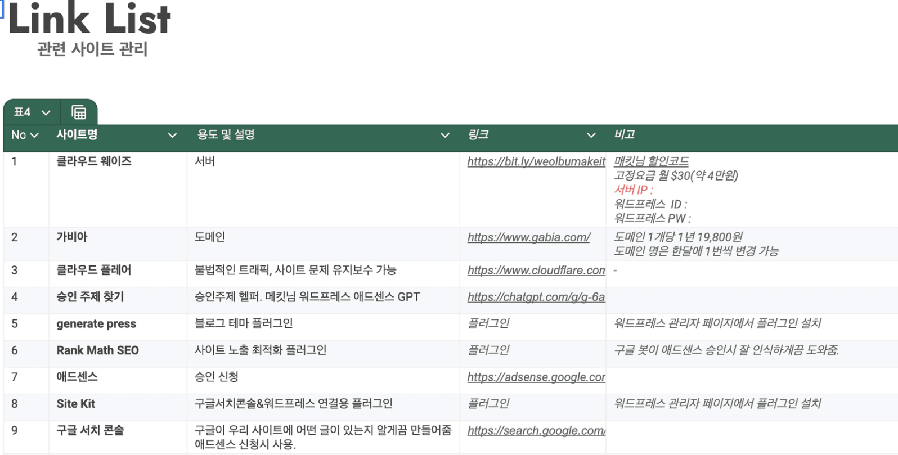The height and width of the screenshot is (455, 898).
Task: Select the 사이트 노출 최적화 플러그인 cell
Action: tap(324, 354)
